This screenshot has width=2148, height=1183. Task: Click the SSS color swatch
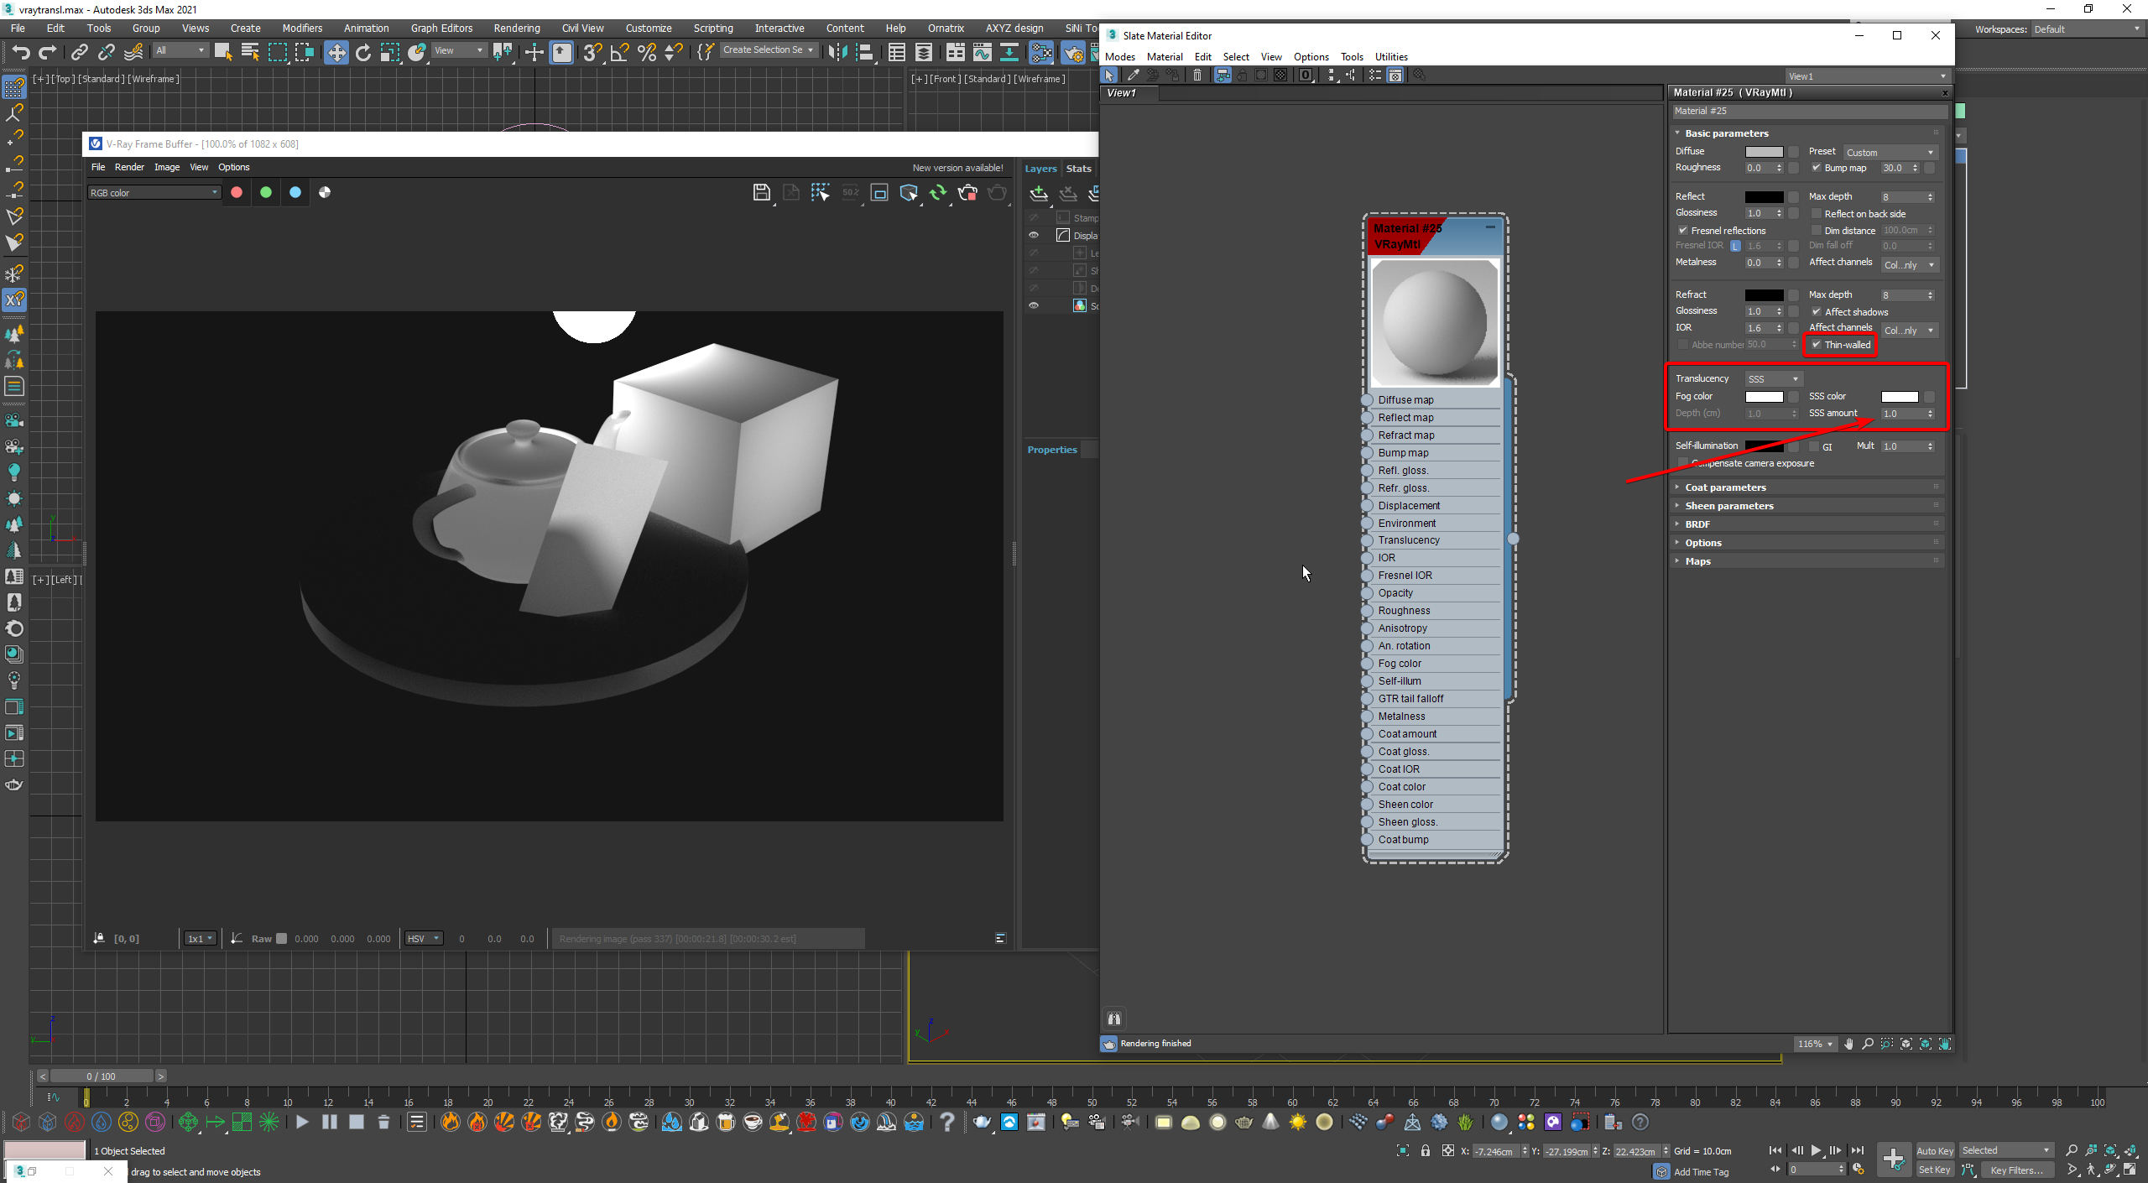(x=1900, y=397)
